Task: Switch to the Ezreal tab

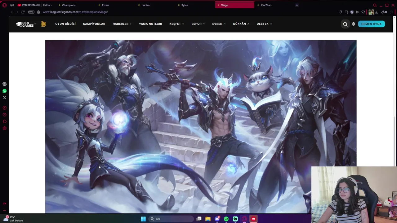Action: (x=115, y=5)
